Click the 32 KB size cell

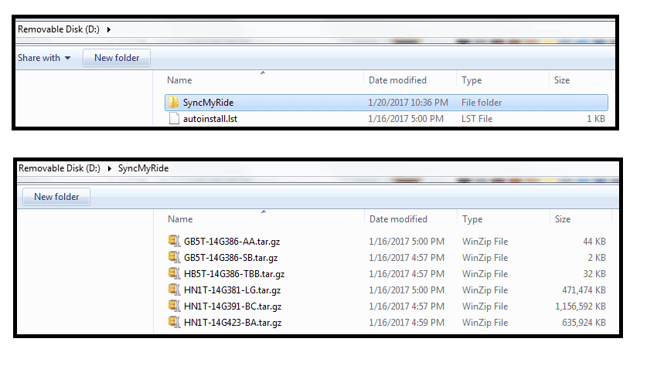[594, 274]
